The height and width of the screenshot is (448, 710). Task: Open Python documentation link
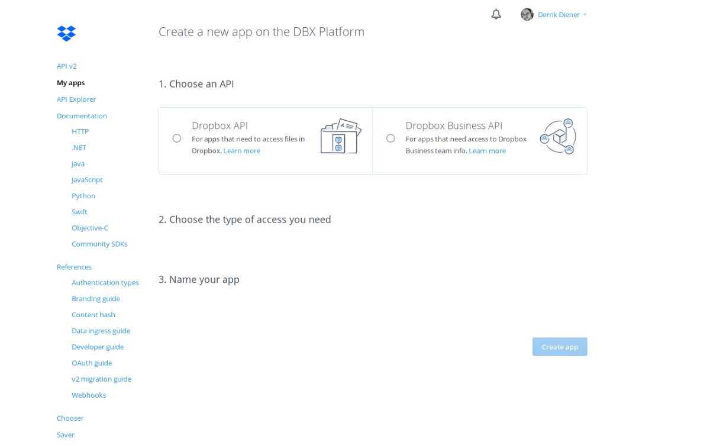(x=83, y=195)
